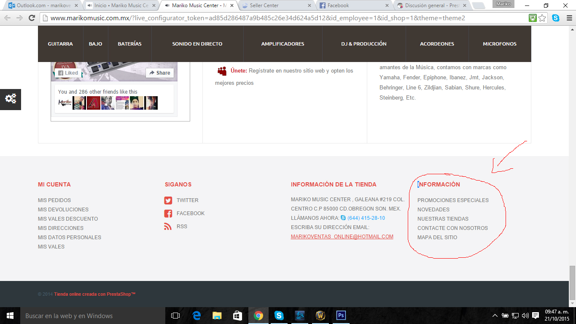The image size is (576, 324).
Task: Bookmark this page with the star icon
Action: coord(542,18)
